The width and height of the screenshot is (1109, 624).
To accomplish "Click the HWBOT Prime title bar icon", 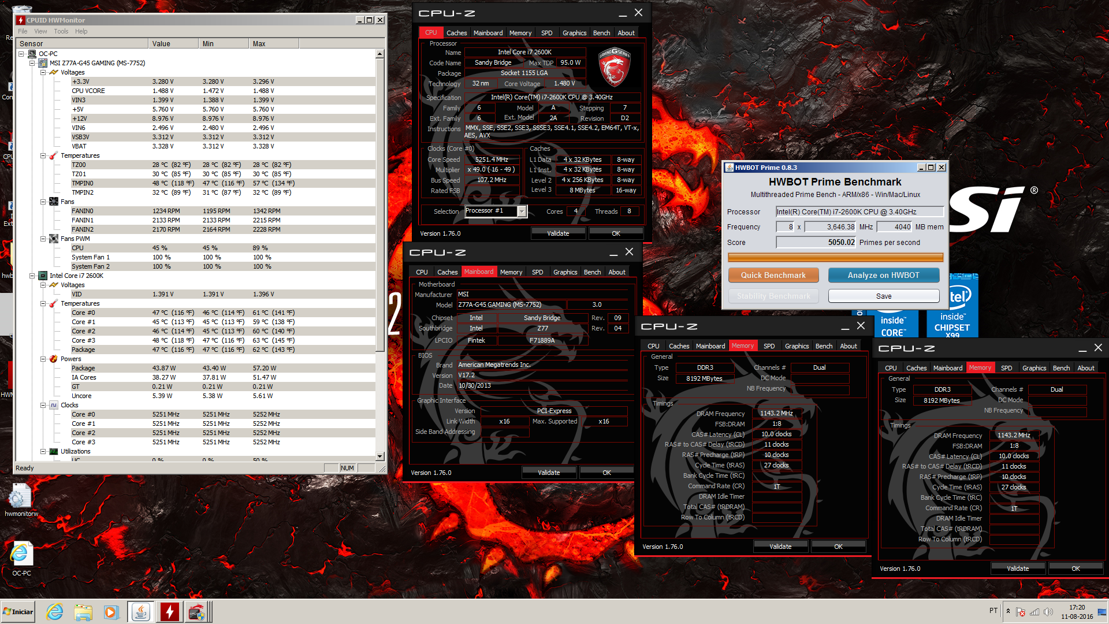I will [730, 168].
